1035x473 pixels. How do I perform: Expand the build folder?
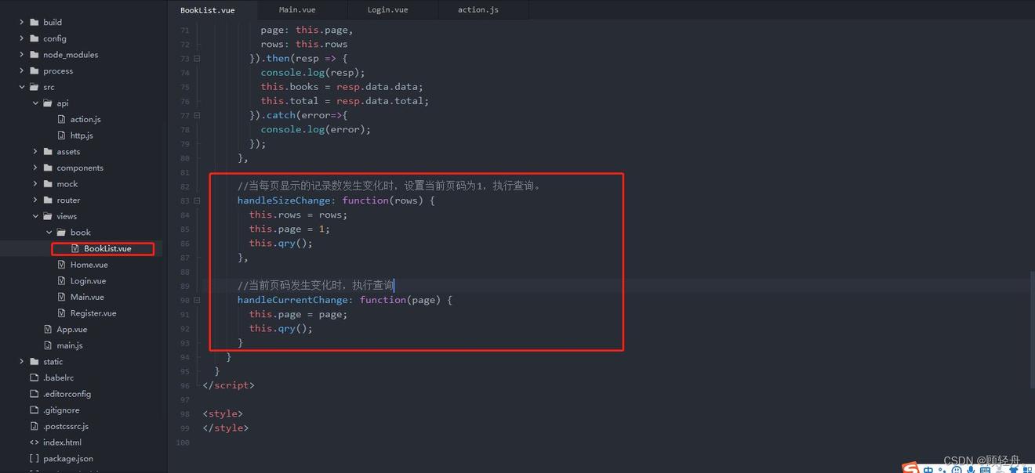click(22, 22)
